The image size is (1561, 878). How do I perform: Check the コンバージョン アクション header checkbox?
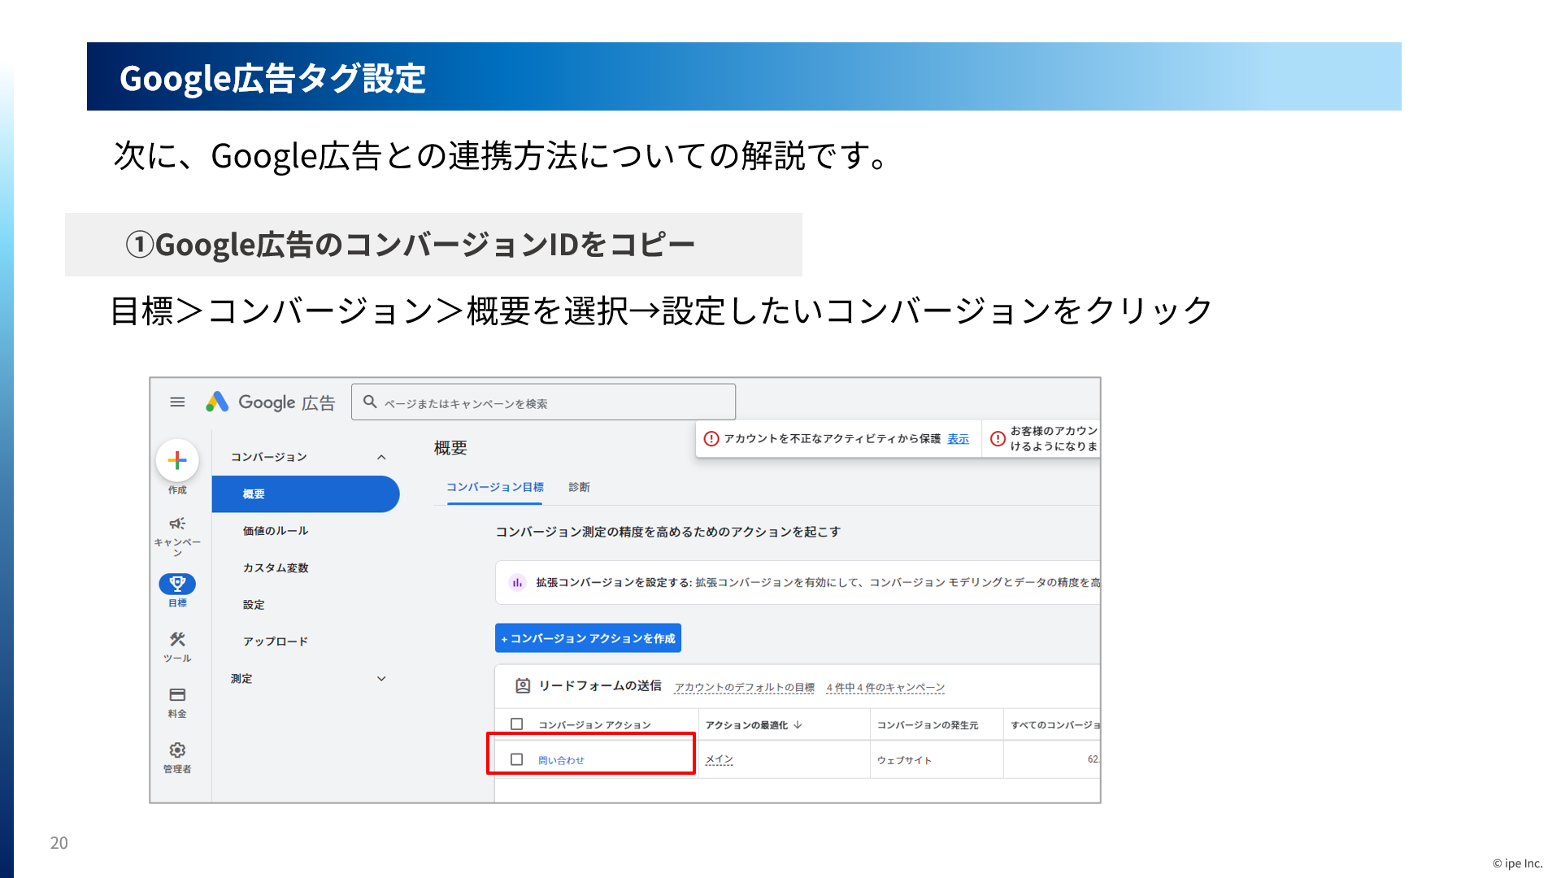516,724
